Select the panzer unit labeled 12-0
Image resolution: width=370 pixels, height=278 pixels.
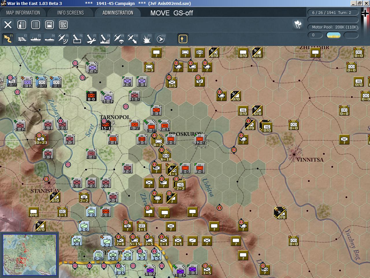pos(200,139)
